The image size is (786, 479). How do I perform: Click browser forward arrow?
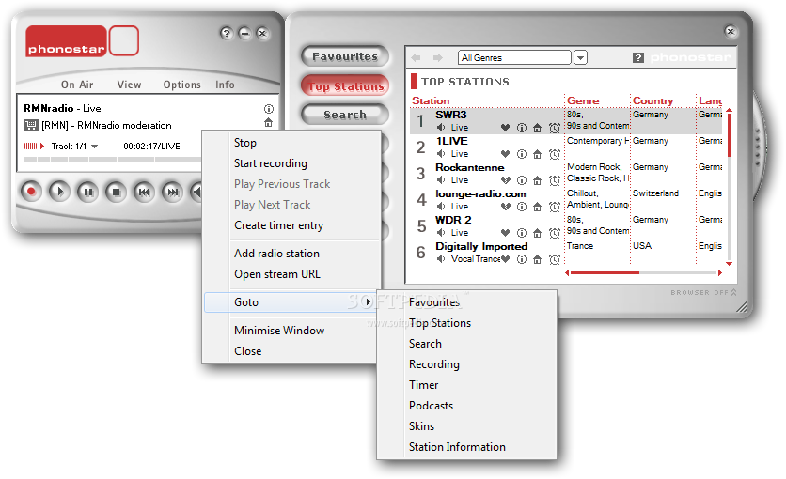pyautogui.click(x=437, y=58)
